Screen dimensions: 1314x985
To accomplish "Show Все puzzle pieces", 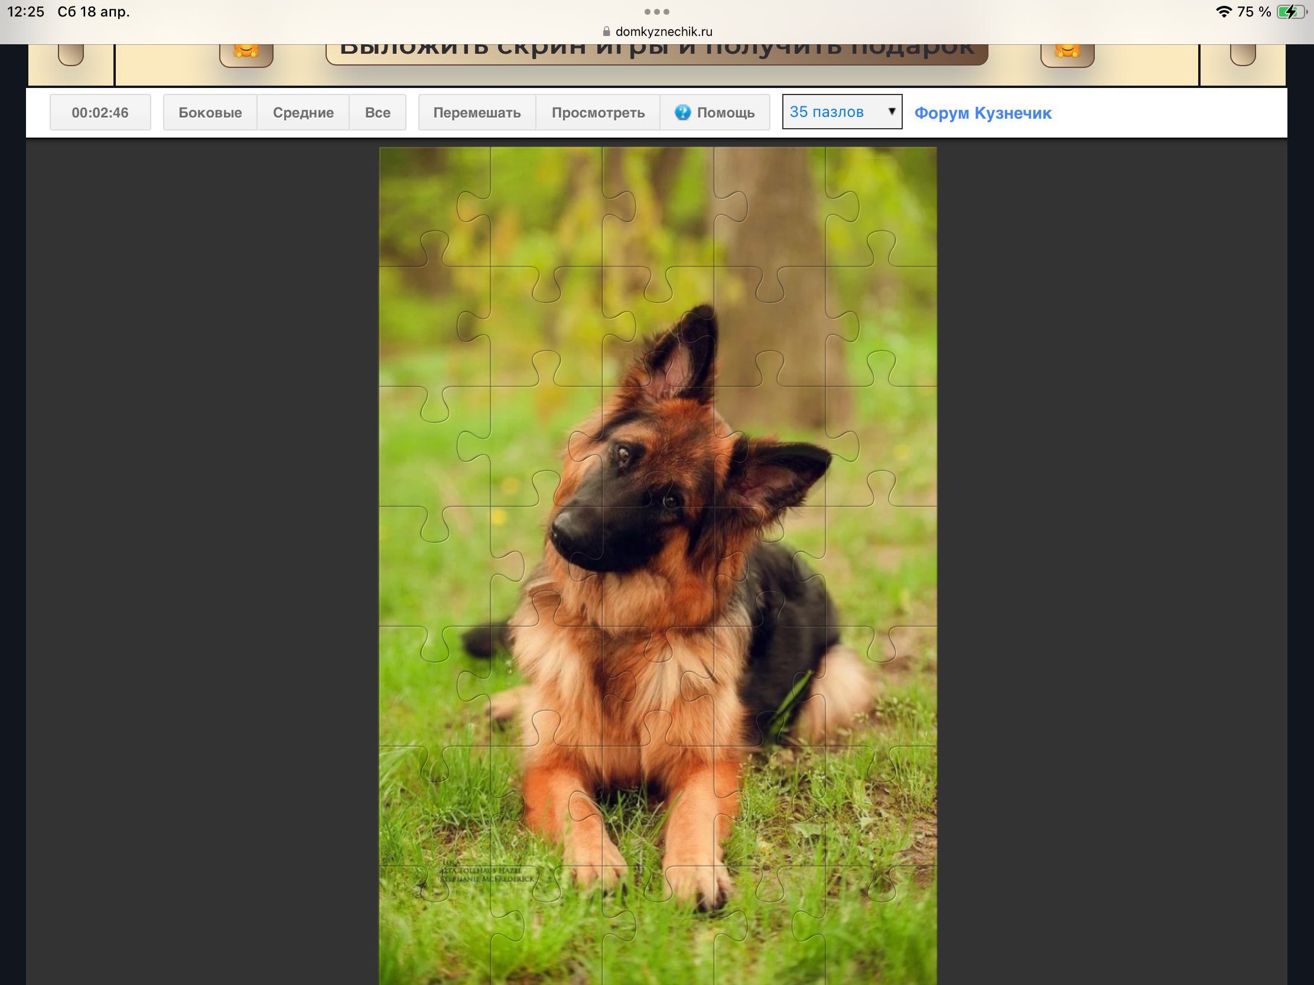I will click(377, 112).
